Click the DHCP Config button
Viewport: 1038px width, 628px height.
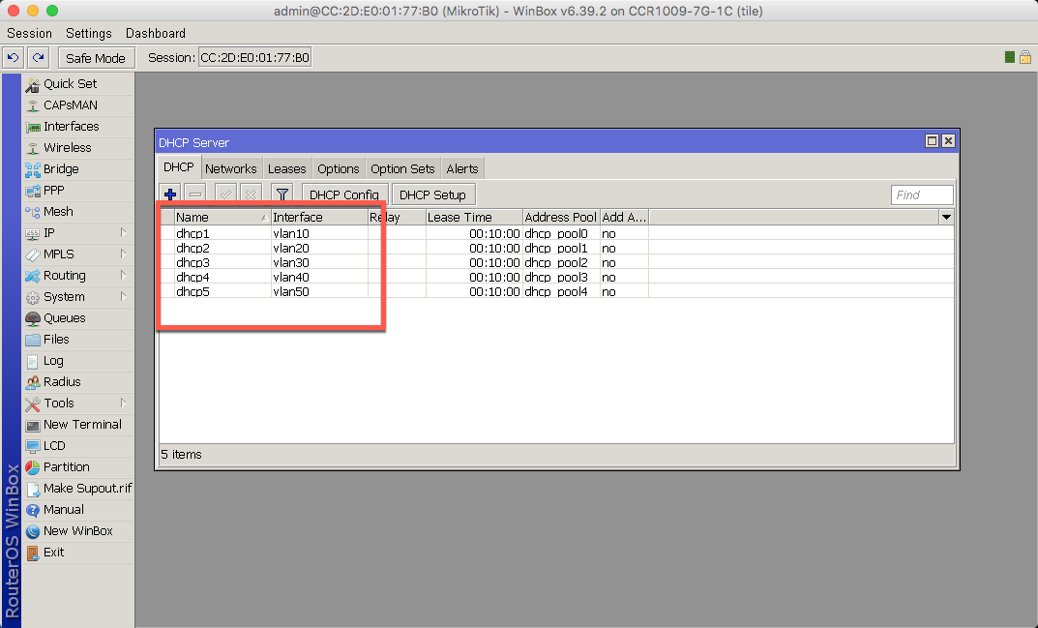pos(344,194)
